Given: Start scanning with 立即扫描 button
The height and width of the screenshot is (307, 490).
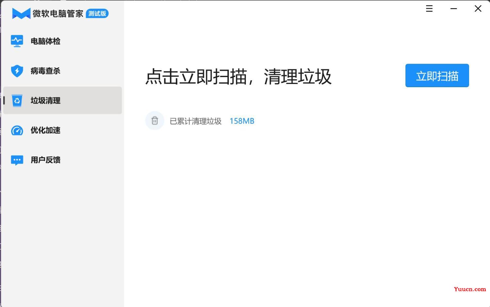Looking at the screenshot, I should (x=437, y=75).
